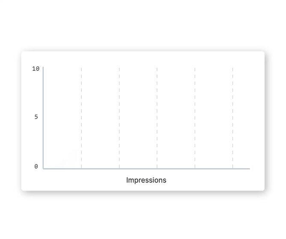Select the Impressions axis title
This screenshot has height=239, width=286.
tap(146, 180)
